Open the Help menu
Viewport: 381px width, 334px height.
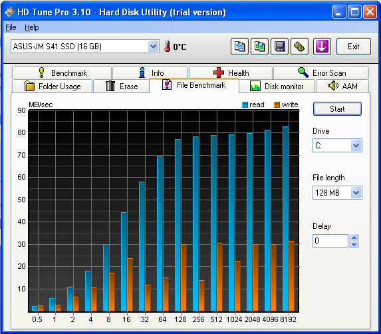coord(32,27)
